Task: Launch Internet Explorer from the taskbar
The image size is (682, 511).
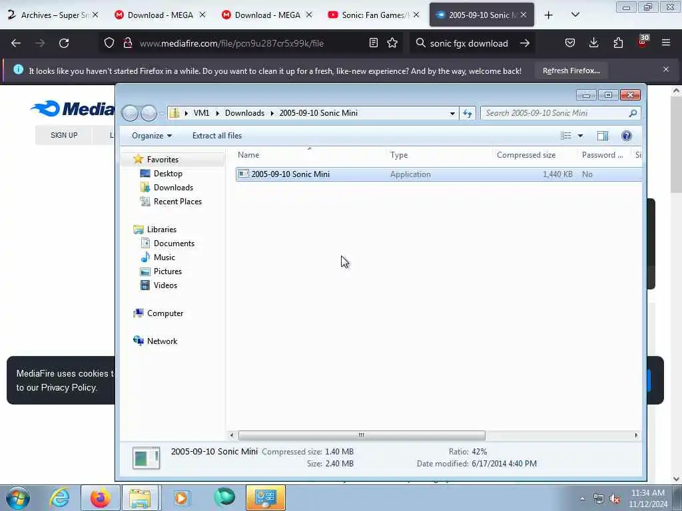Action: [59, 498]
